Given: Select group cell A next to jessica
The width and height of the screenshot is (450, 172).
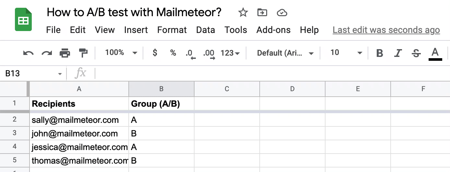Looking at the screenshot, I should point(161,147).
